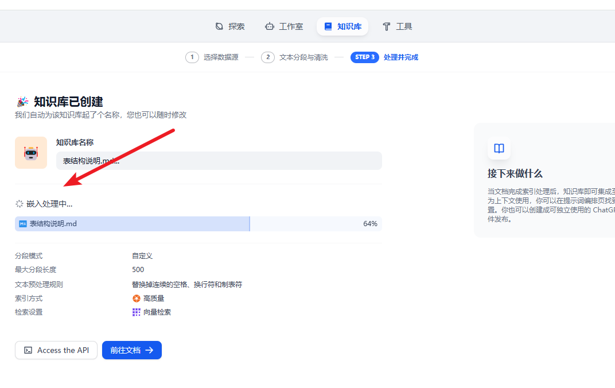This screenshot has height=388, width=615.
Task: Click the terminal icon in Access the API
Action: point(28,350)
